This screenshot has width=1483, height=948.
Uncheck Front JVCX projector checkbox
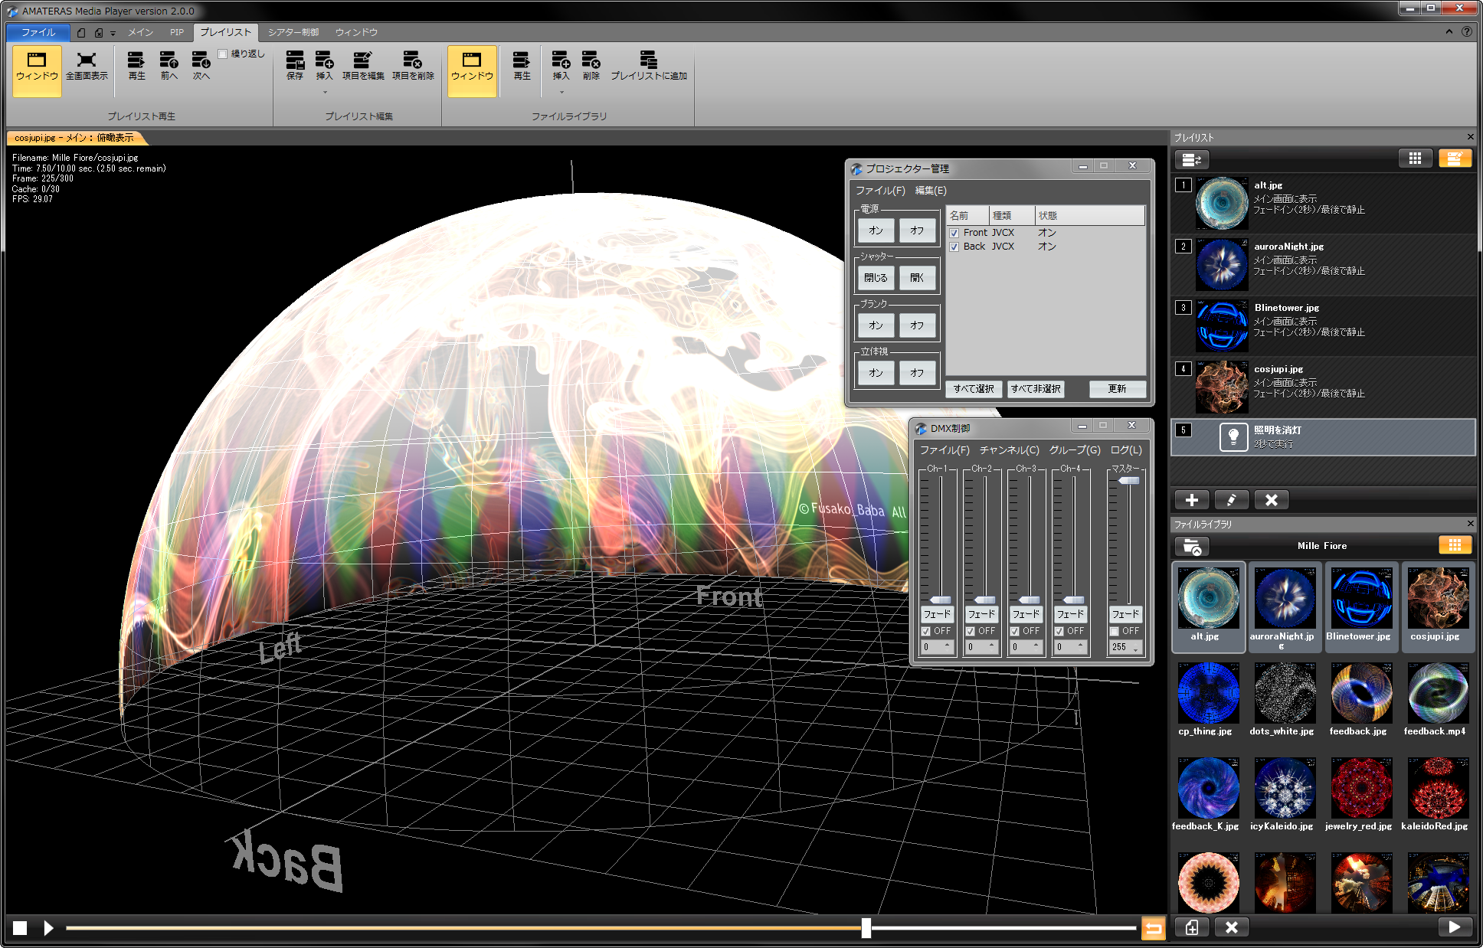pos(954,233)
